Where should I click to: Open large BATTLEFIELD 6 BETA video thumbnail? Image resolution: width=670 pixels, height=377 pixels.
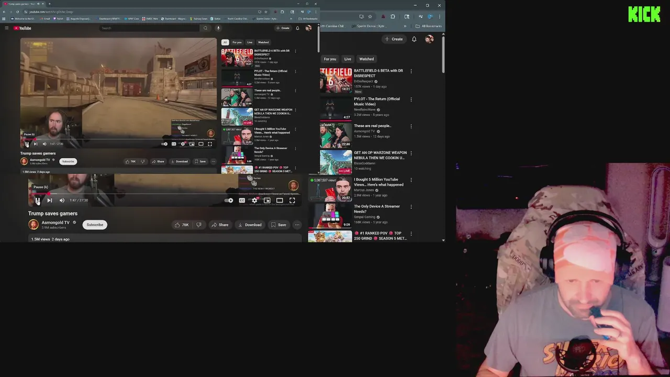336,80
